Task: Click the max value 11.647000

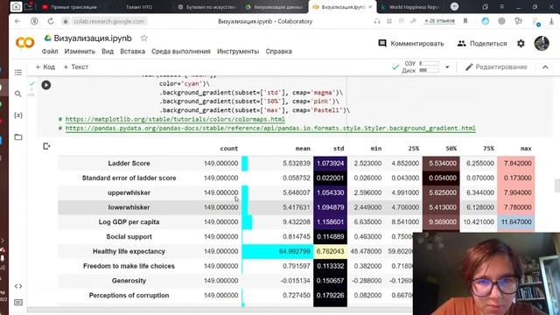Action: 516,221
